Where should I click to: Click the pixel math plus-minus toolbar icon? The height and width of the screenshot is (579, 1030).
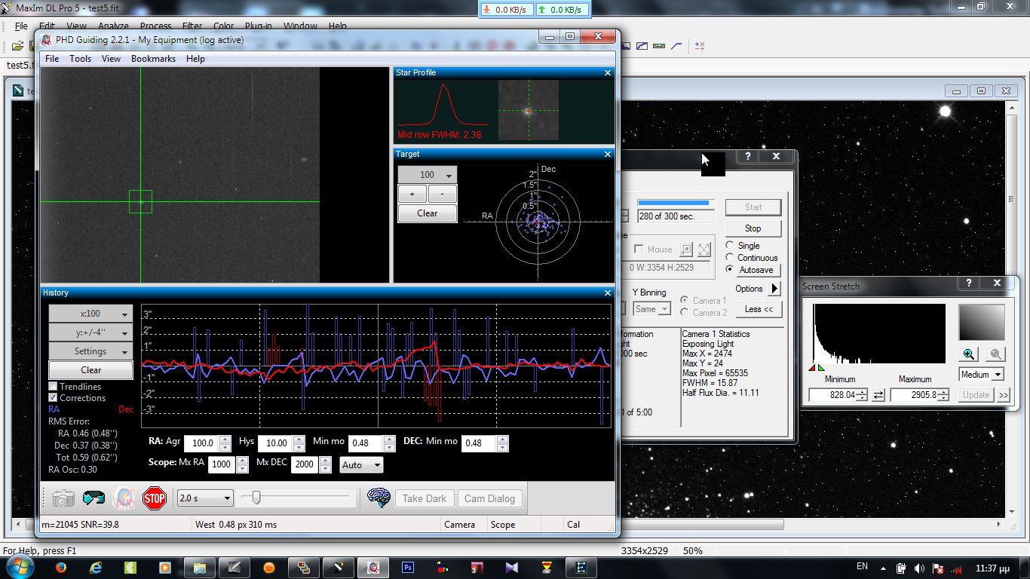click(700, 46)
